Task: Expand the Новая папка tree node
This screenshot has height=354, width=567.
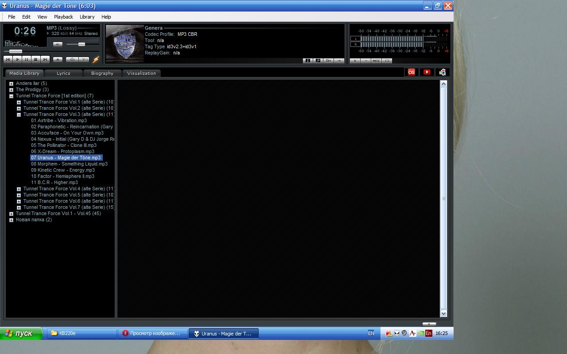Action: pos(11,220)
